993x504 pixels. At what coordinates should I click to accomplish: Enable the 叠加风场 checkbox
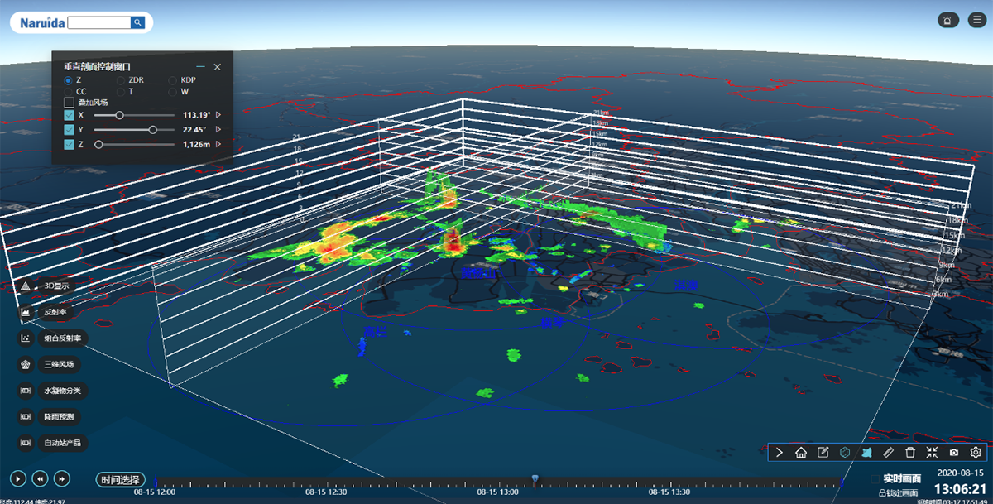click(x=70, y=103)
